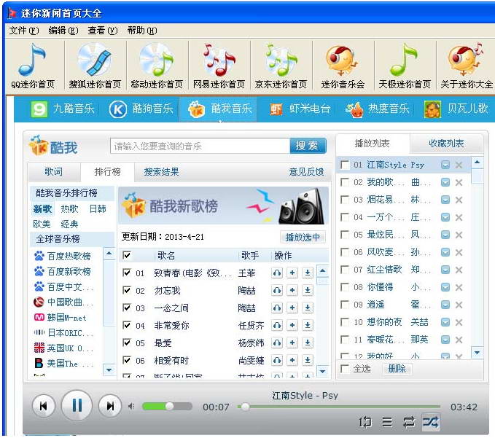
Task: Toggle the select-all checkbox in song header
Action: pos(127,255)
